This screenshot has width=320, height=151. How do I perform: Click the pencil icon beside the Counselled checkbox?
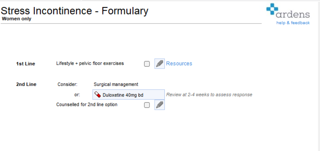pos(160,105)
